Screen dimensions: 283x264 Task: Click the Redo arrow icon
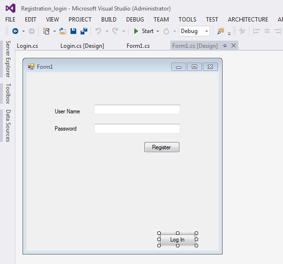(x=115, y=31)
